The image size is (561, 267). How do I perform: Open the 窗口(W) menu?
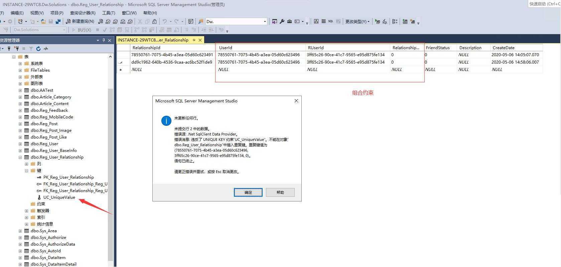[129, 13]
